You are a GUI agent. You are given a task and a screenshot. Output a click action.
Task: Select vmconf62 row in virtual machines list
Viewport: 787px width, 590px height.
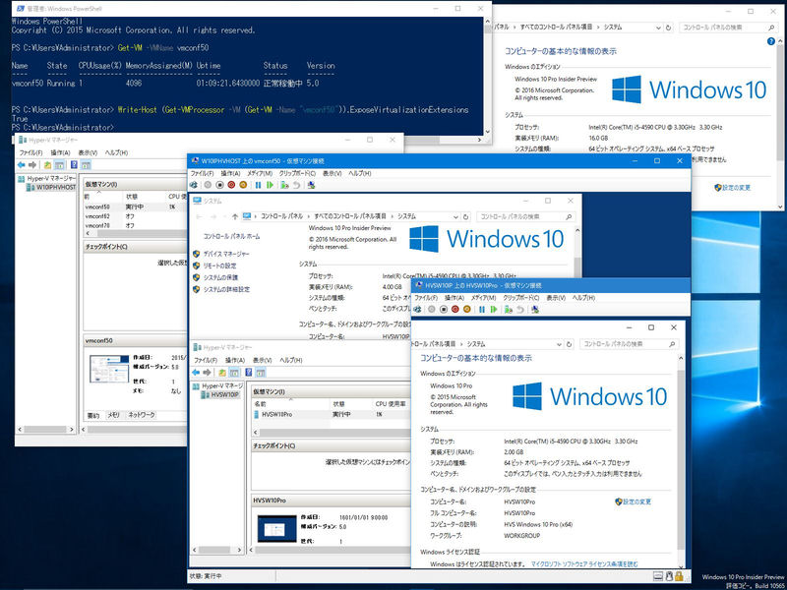point(136,216)
